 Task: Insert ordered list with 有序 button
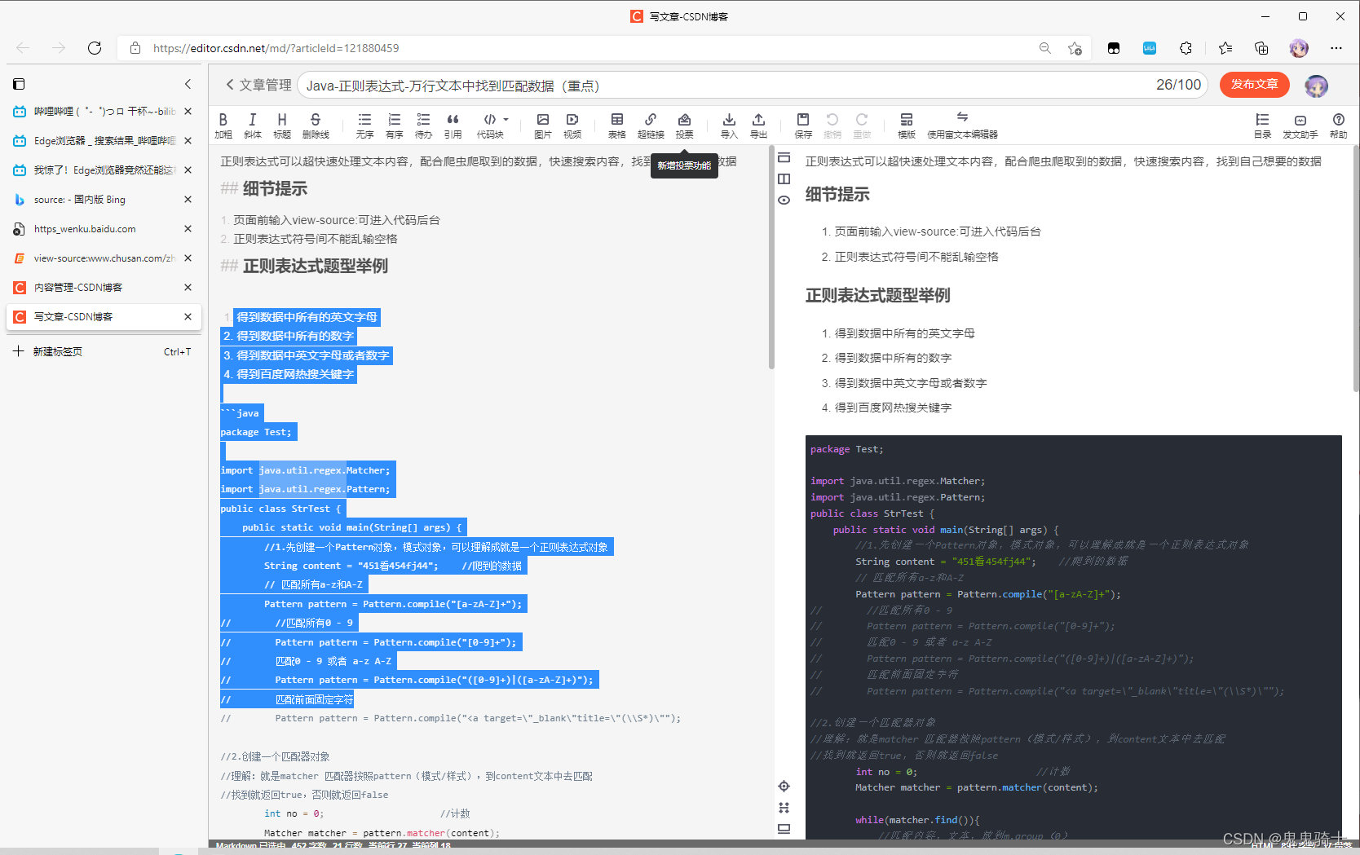click(x=395, y=126)
